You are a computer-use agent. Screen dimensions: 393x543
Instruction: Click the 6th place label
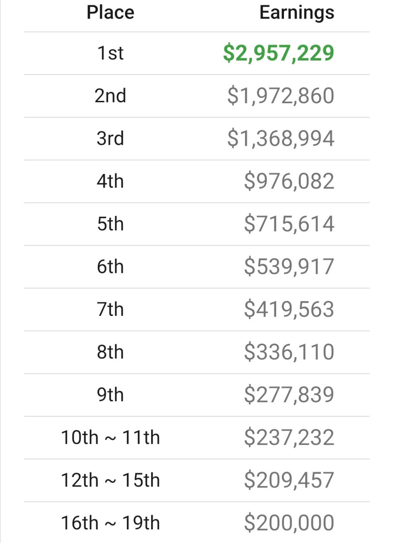coord(110,267)
